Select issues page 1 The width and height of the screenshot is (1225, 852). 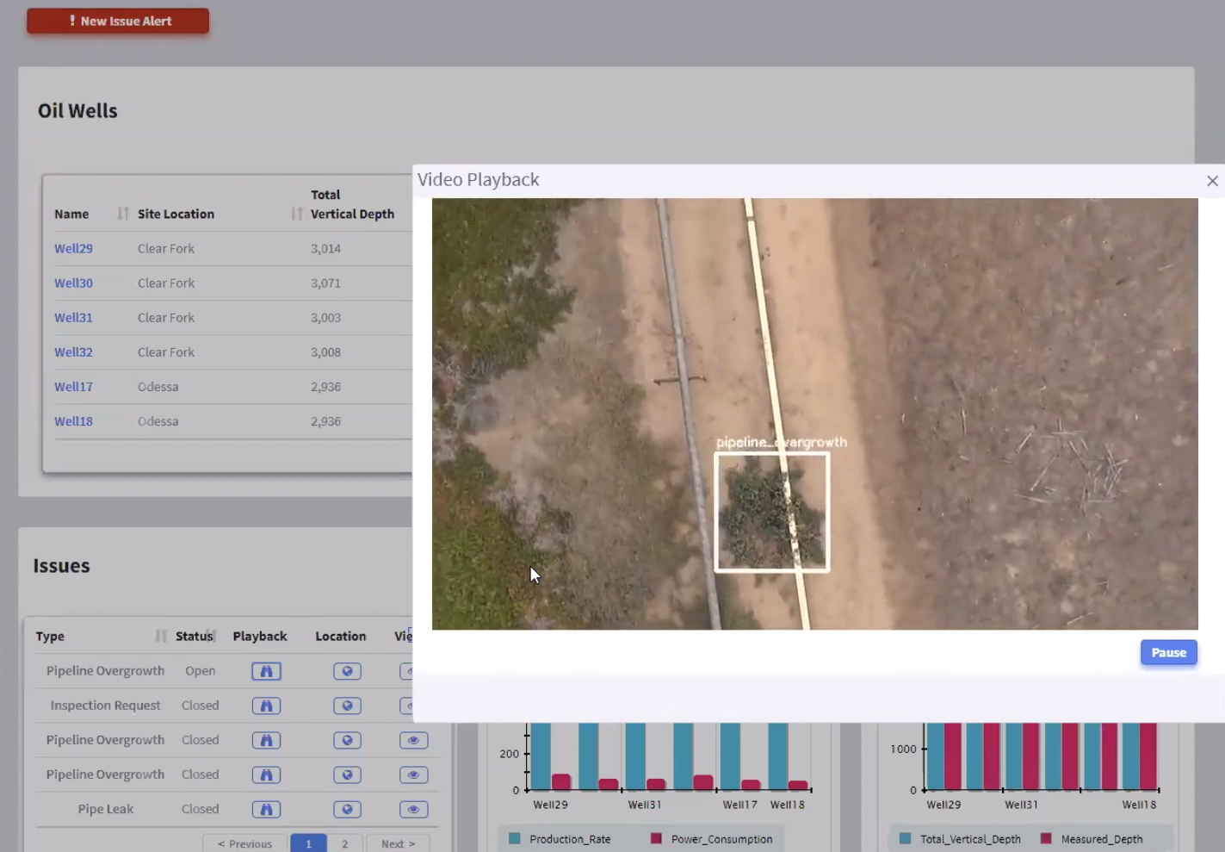tap(308, 843)
